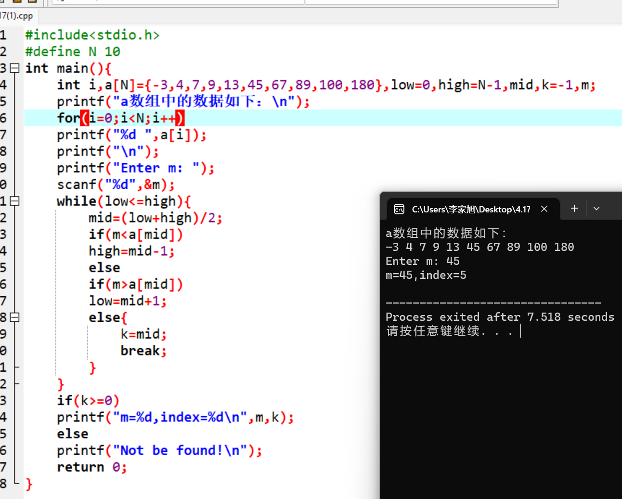Viewport: 622px width, 499px height.
Task: Collapse the while(low<=high) fold marker
Action: click(x=15, y=201)
